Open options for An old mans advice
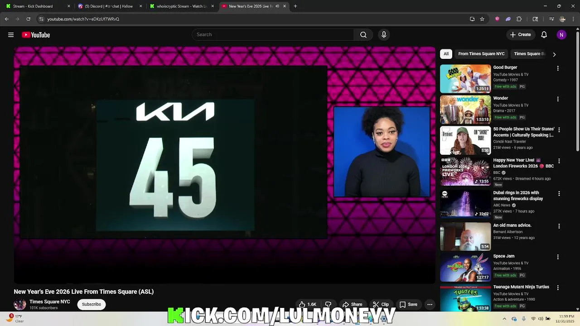 pyautogui.click(x=559, y=226)
